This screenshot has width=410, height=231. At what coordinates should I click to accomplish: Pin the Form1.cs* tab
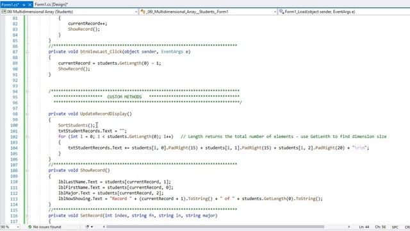pos(24,4)
